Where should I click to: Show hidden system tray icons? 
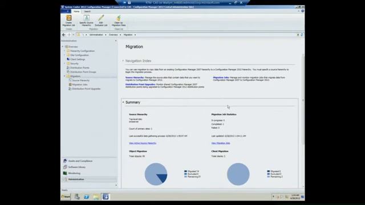tap(273, 197)
